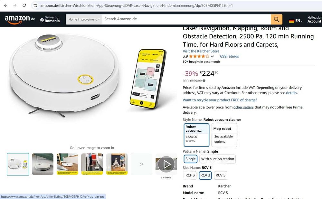This screenshot has height=199, width=322.
Task: Visit the Karcher Store link
Action: [x=201, y=51]
